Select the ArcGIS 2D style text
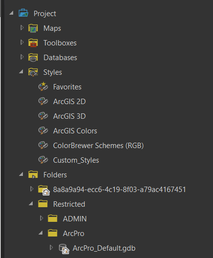The width and height of the screenshot is (213, 258). coord(69,102)
